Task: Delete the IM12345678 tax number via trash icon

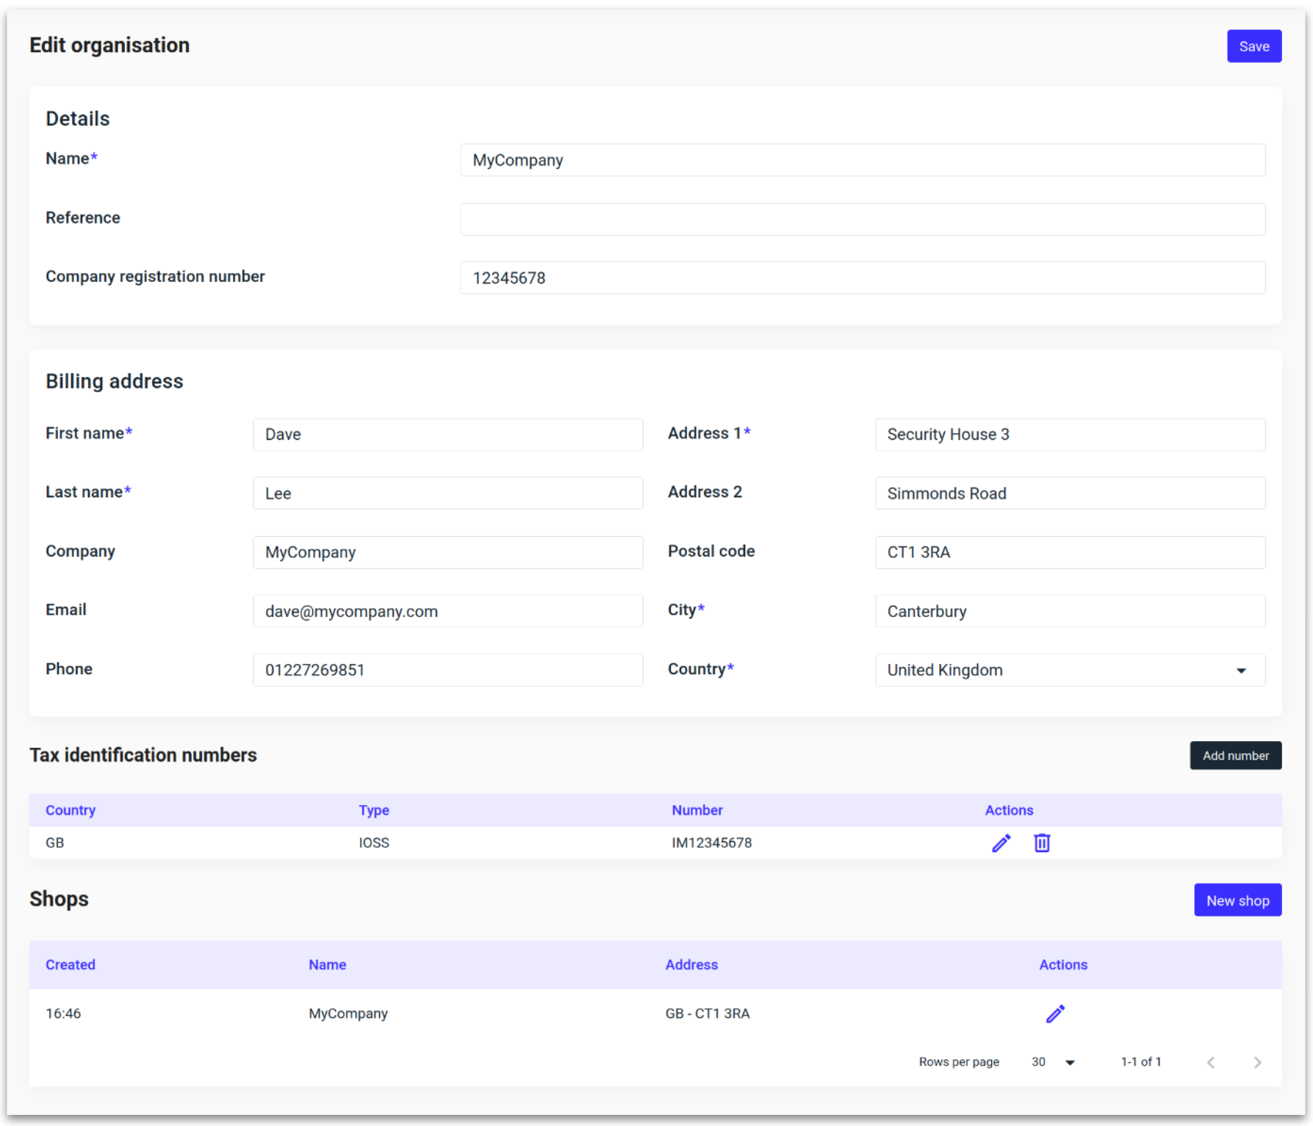Action: coord(1041,842)
